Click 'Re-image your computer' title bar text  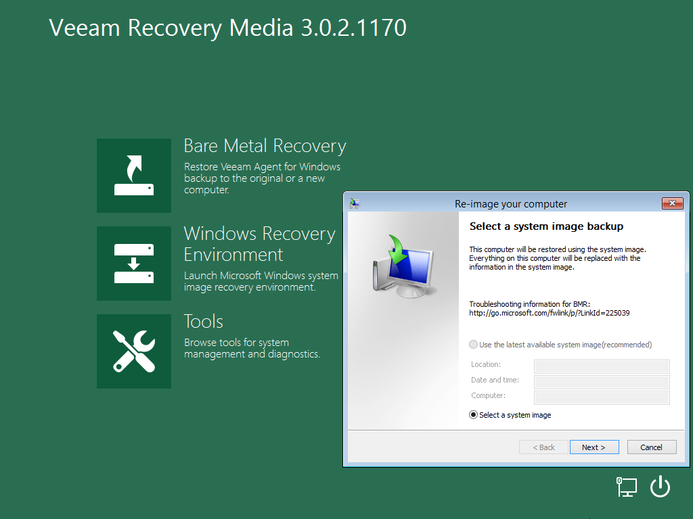click(511, 204)
